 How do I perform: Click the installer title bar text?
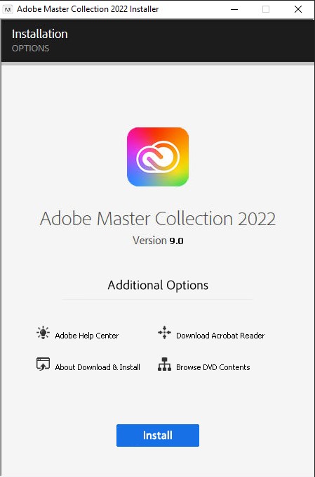point(88,9)
